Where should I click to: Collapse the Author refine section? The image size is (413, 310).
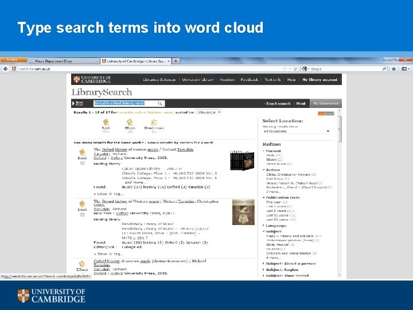pos(264,170)
